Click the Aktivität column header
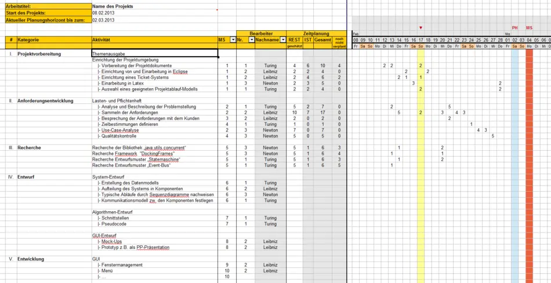 pos(154,40)
